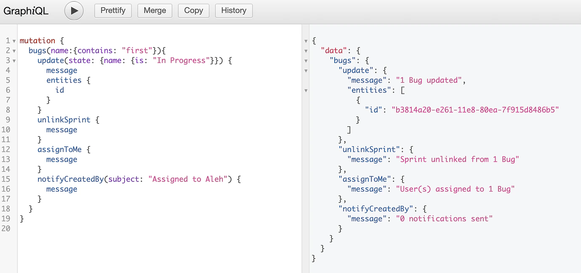Click the contains argument on line 2
Image resolution: width=581 pixels, height=273 pixels.
[95, 50]
